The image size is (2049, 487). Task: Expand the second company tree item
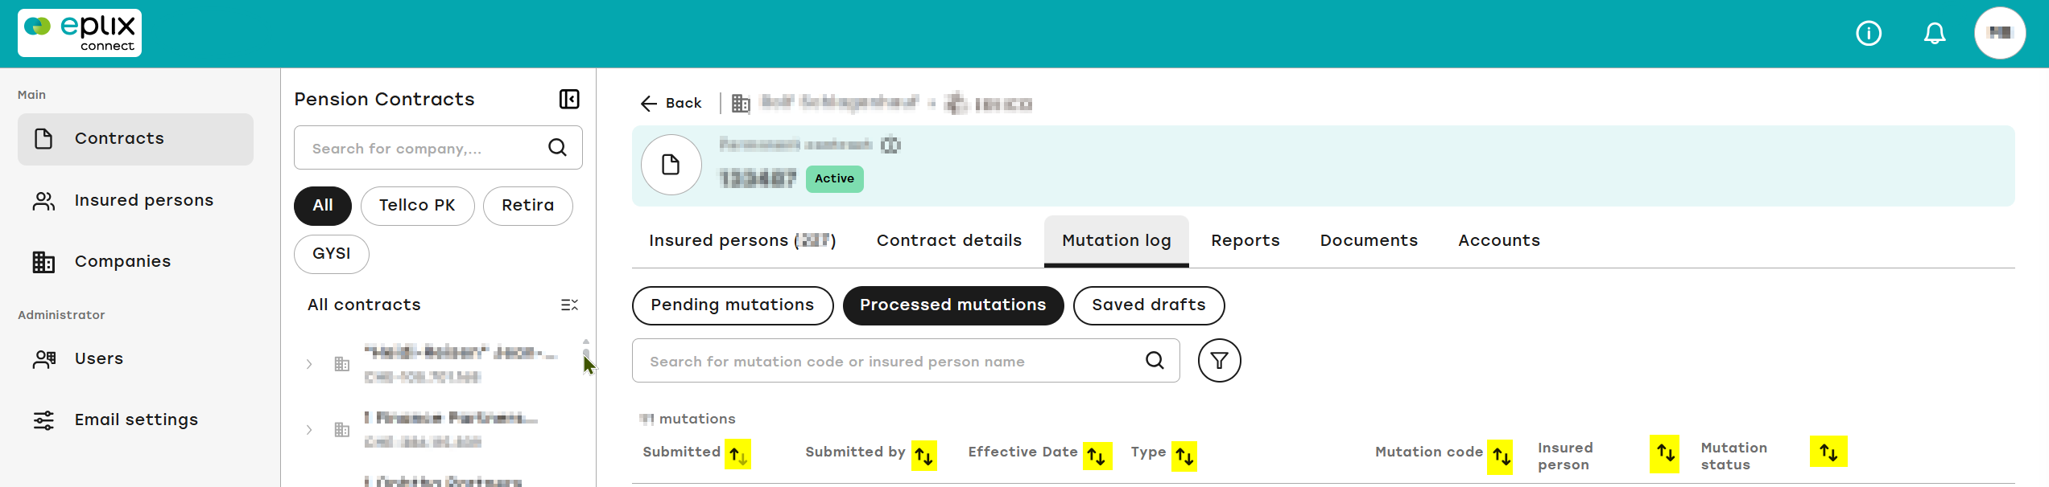pos(309,430)
